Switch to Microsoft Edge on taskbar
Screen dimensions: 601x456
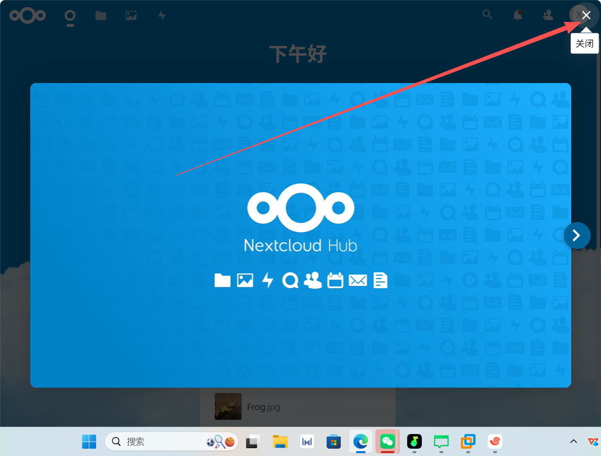(x=361, y=441)
